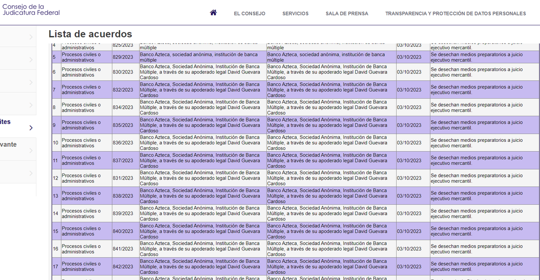This screenshot has height=280, width=540.
Task: Expand the sidebar item ending in "ites"
Action: click(18, 127)
